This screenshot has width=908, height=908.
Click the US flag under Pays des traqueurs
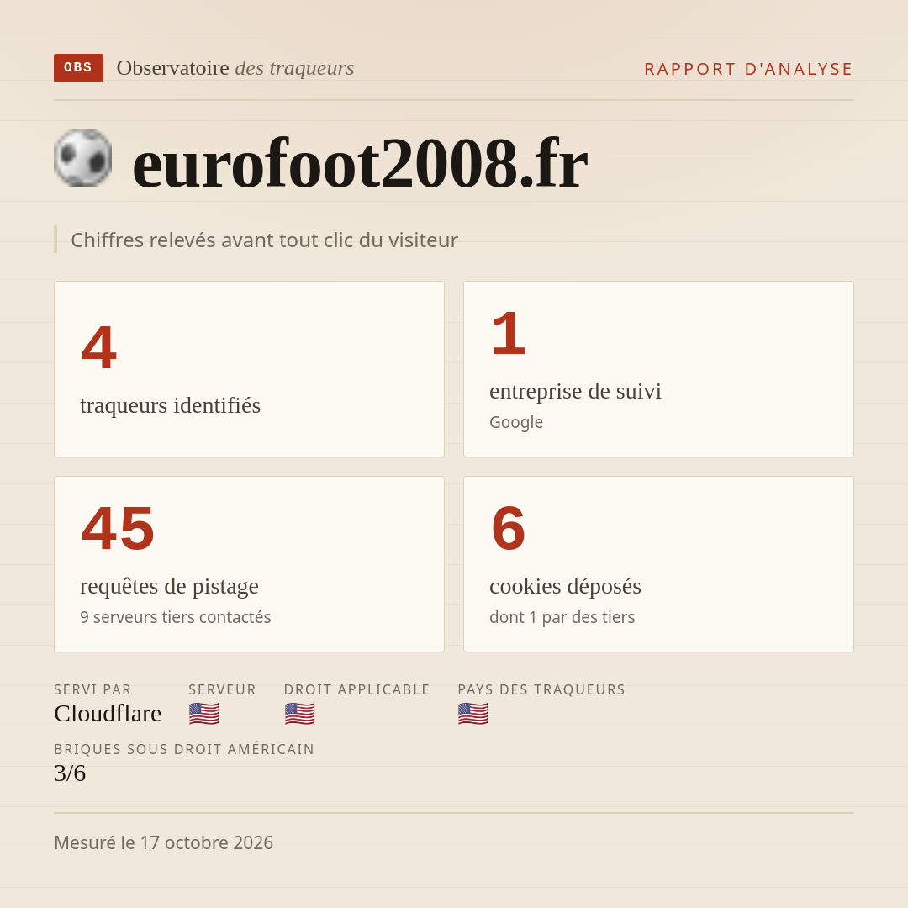472,714
